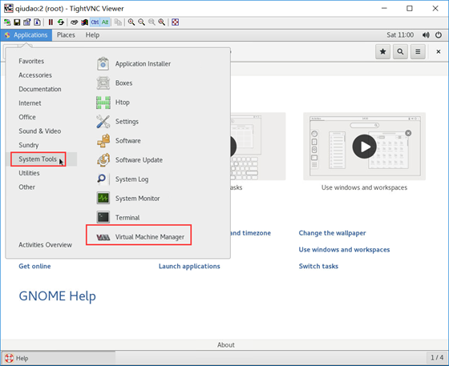Open the Places menu
The image size is (449, 366).
click(66, 35)
